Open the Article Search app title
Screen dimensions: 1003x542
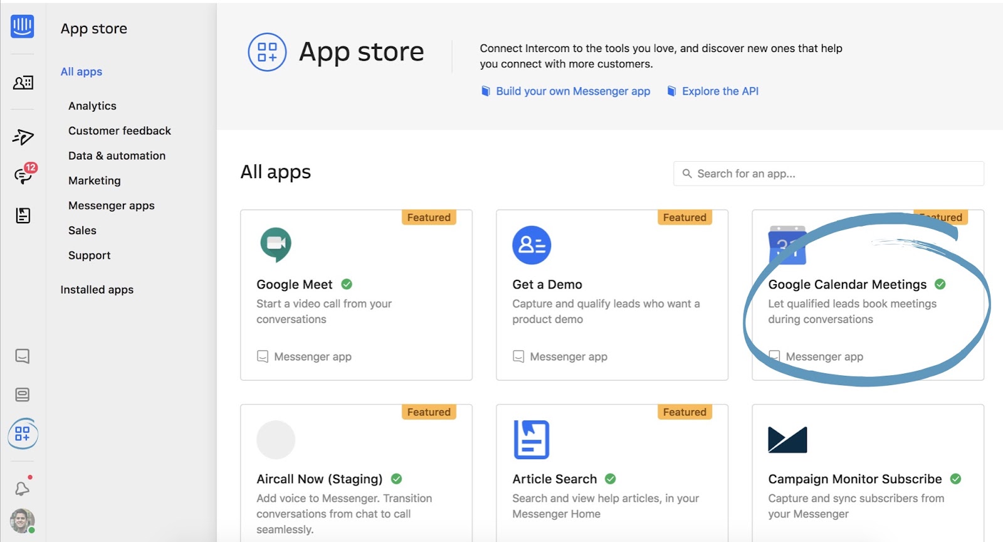pos(555,479)
